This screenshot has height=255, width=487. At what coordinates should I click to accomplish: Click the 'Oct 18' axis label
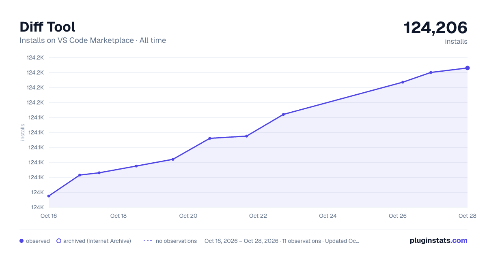(119, 216)
